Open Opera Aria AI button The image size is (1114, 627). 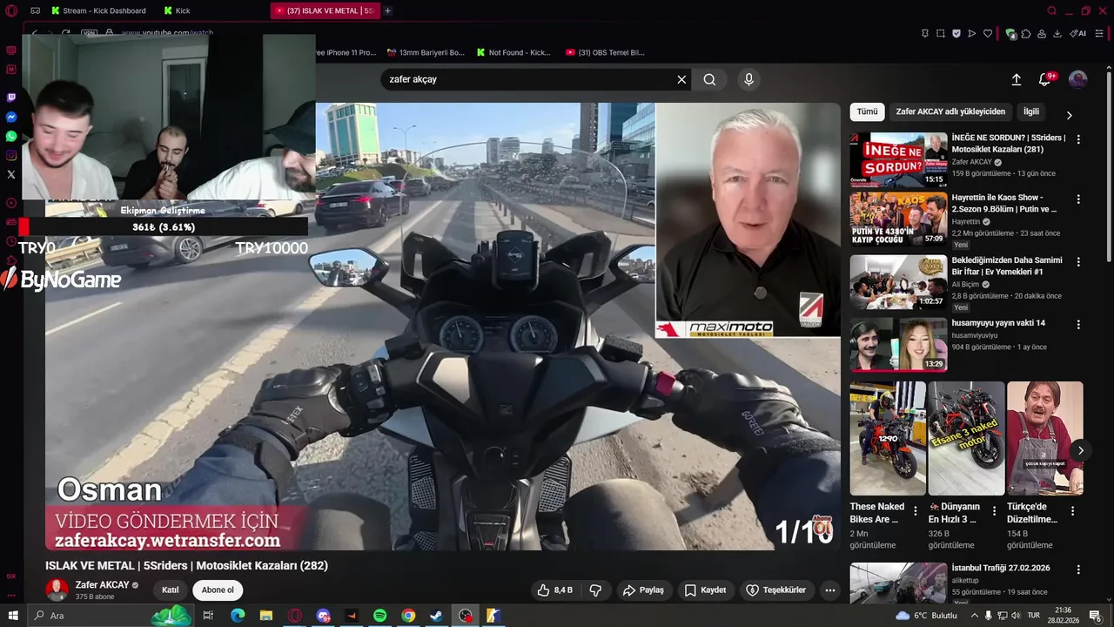(1077, 33)
